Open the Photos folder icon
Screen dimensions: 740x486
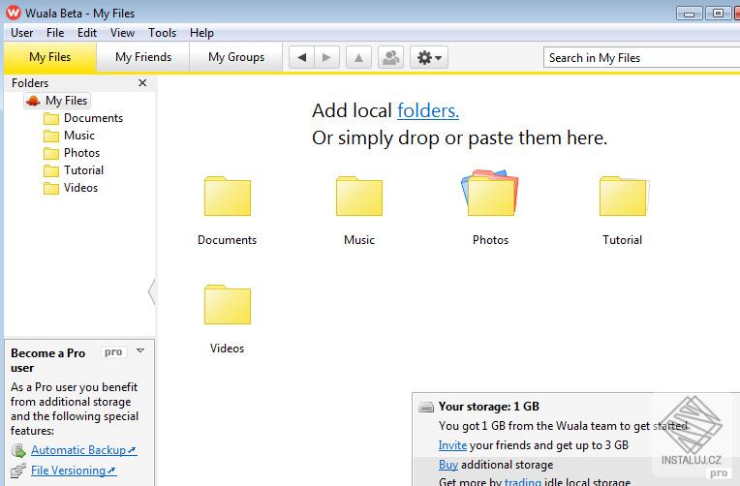pyautogui.click(x=490, y=194)
